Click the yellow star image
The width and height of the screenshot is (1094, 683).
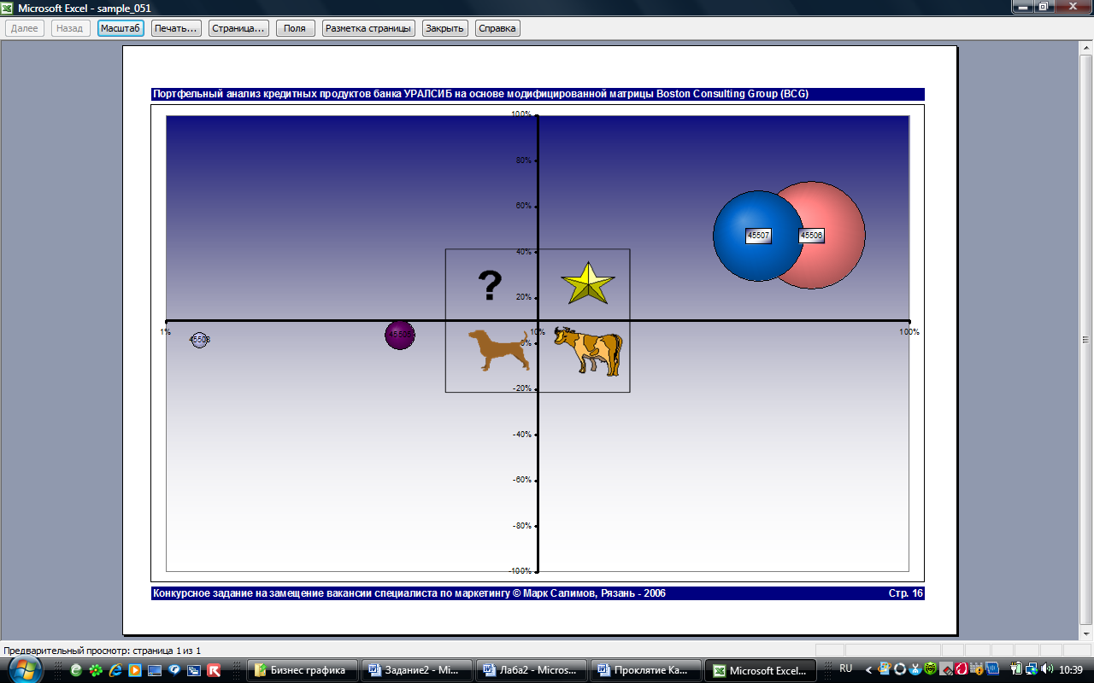tap(587, 283)
